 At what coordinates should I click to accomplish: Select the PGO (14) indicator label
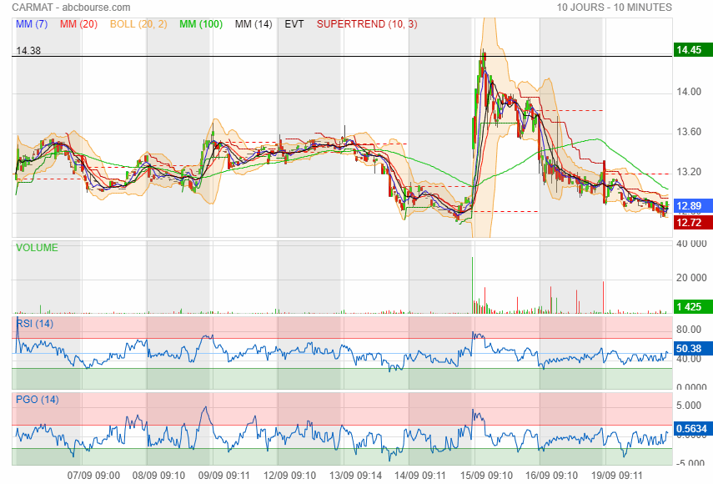(37, 400)
